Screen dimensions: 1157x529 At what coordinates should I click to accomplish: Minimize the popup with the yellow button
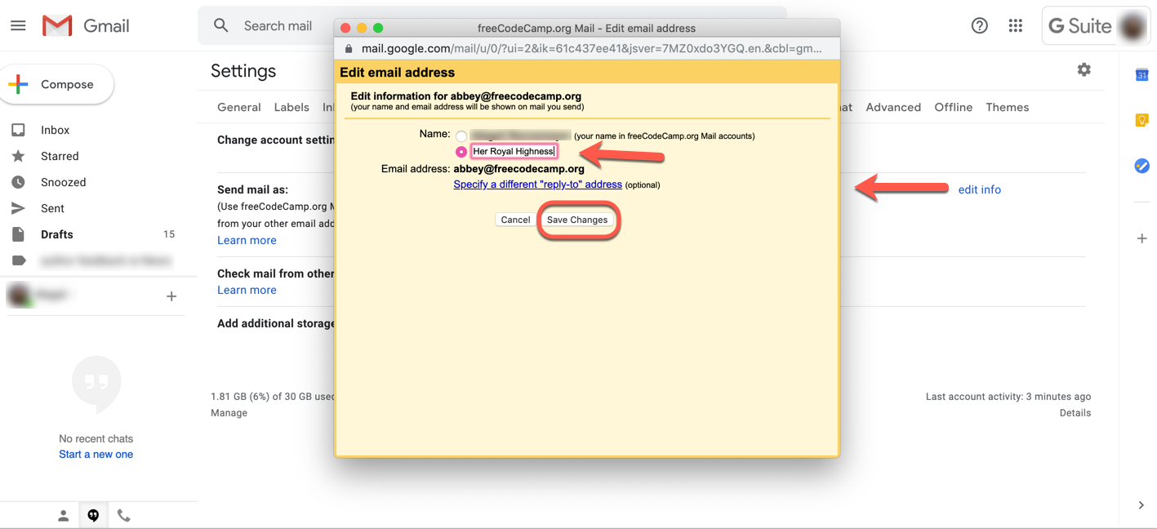(362, 28)
